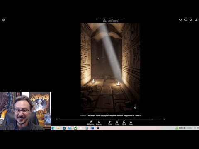
Task: Click the watermark icon on video corner
Action: click(x=135, y=108)
